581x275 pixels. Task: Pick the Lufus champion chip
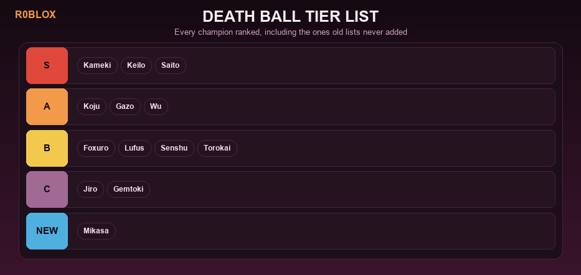click(x=135, y=148)
